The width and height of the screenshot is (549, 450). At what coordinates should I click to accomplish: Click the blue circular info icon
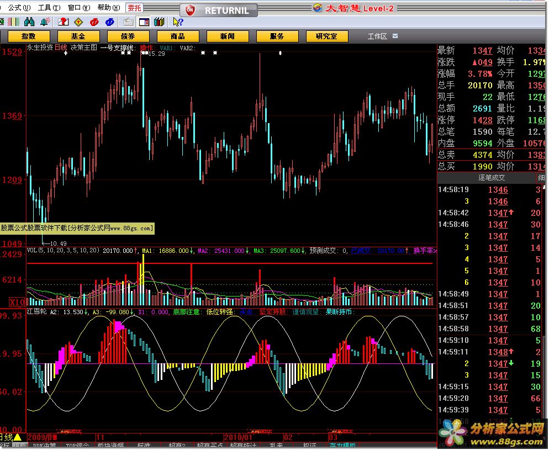[110, 22]
